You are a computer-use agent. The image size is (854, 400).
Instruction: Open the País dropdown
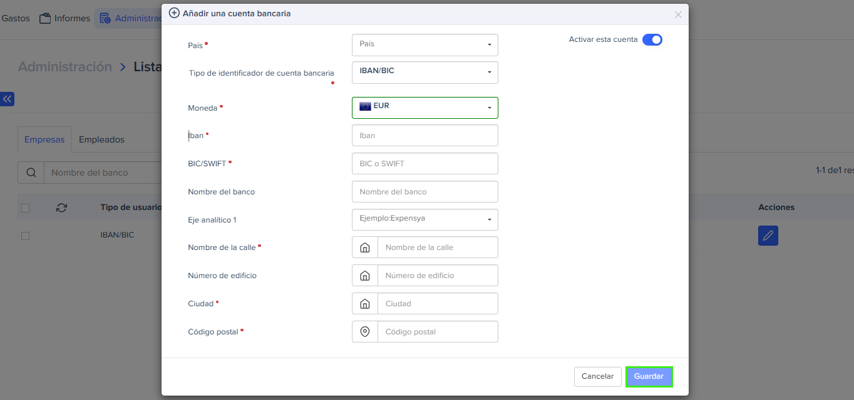[x=424, y=44]
